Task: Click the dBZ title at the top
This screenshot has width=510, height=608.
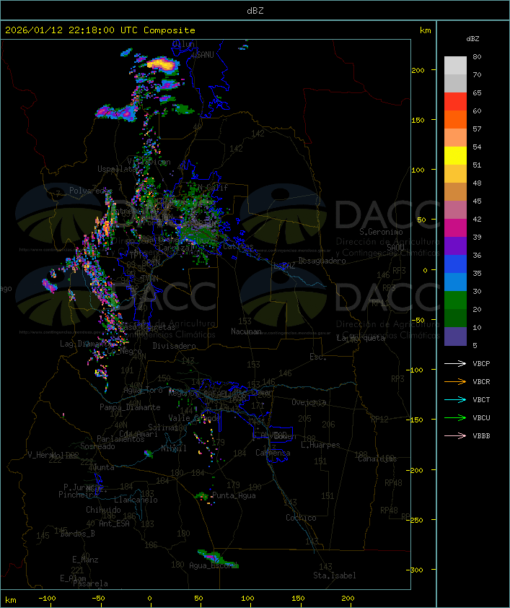Action: pos(255,10)
